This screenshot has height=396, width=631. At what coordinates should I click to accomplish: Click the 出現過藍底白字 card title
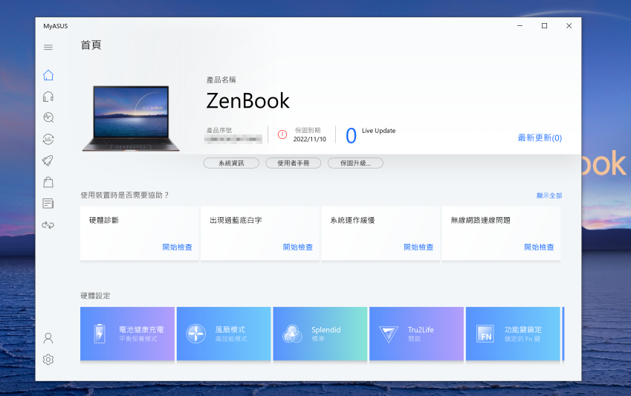pyautogui.click(x=236, y=220)
